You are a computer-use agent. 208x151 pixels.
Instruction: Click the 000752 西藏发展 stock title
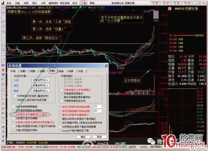[x=186, y=9]
